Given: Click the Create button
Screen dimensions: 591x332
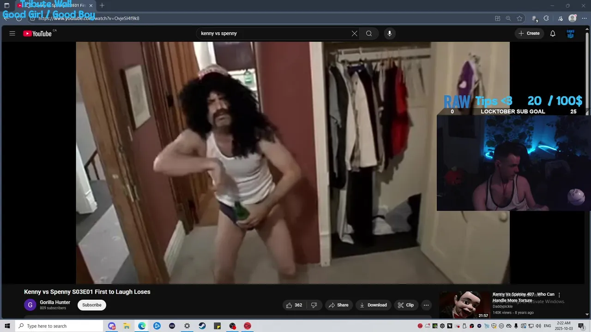Looking at the screenshot, I should point(529,33).
